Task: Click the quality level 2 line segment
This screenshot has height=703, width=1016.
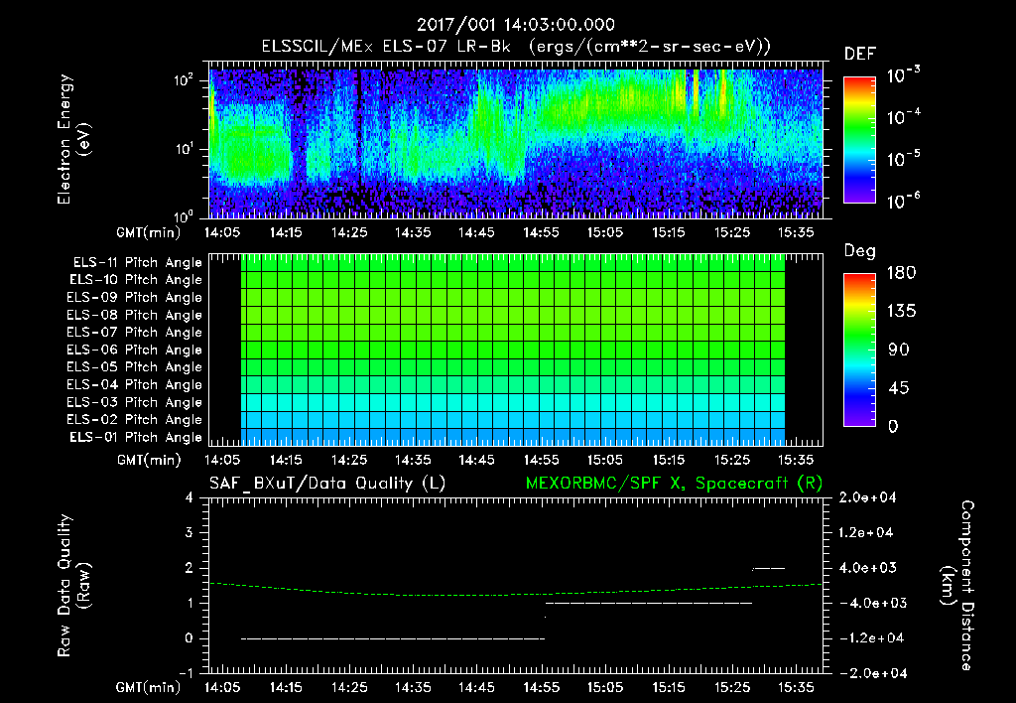Action: (x=769, y=568)
